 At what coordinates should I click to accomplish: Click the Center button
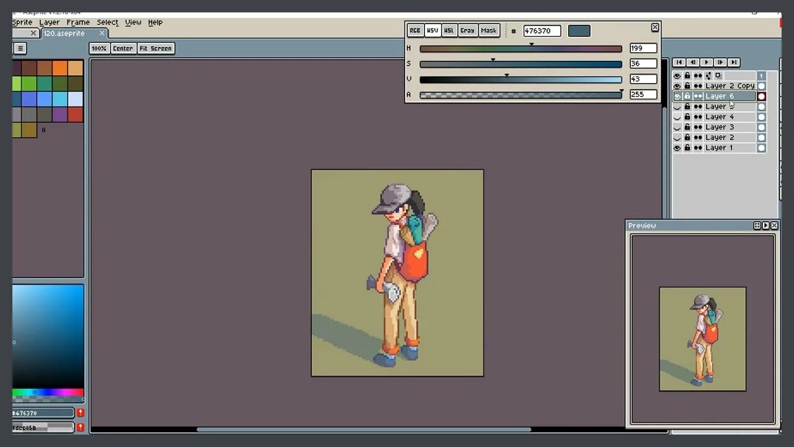[123, 48]
